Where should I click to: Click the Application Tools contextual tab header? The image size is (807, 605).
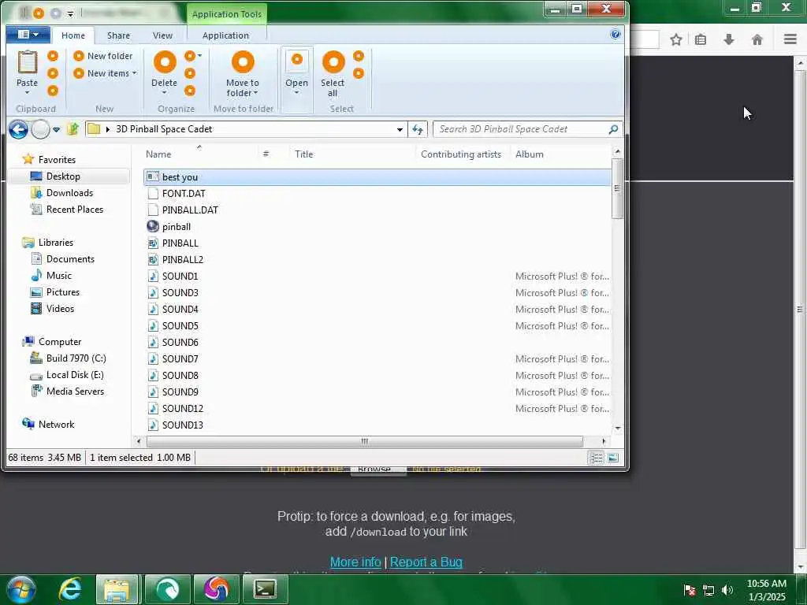(x=227, y=14)
